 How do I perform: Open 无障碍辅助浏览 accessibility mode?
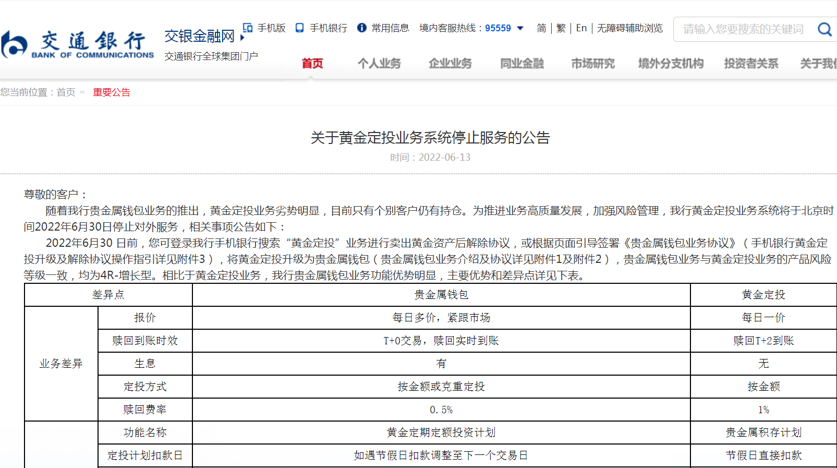(x=629, y=28)
